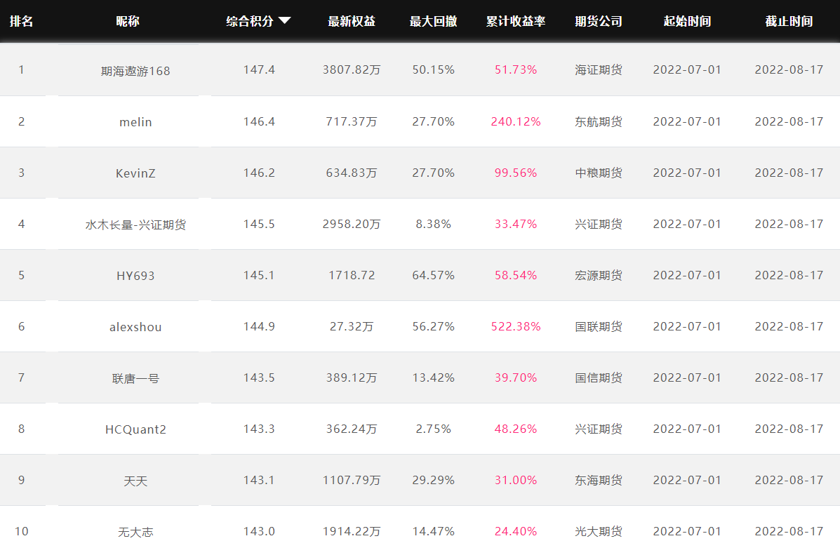The image size is (840, 555).
Task: Click the equity value 3807.82万
Action: click(352, 69)
